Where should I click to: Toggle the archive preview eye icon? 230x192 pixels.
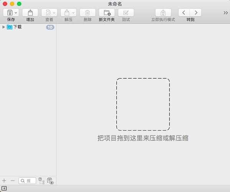click(x=50, y=181)
